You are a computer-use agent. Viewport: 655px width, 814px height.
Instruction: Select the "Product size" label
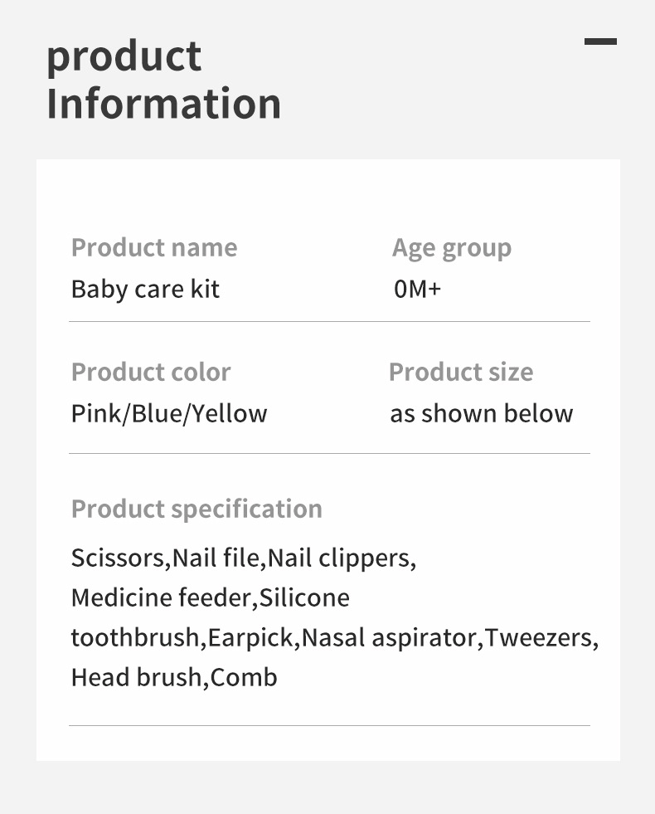click(x=460, y=372)
